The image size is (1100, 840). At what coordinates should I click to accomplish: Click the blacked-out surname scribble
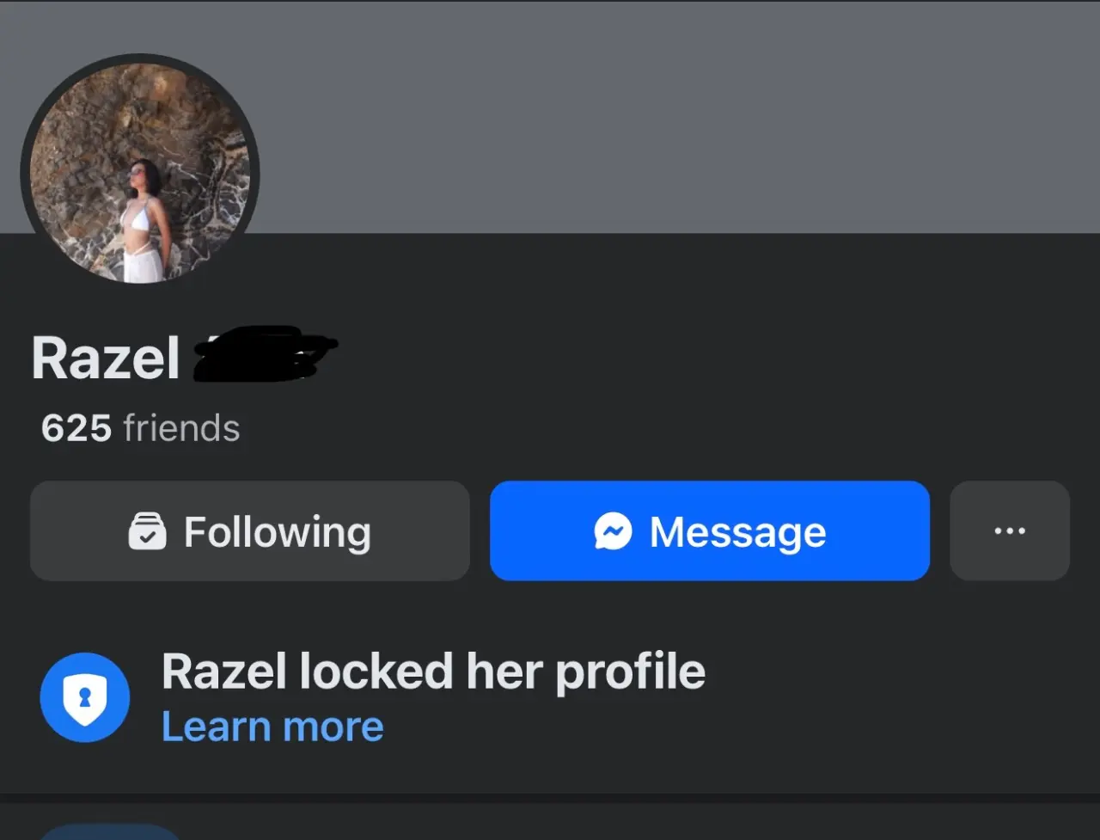[265, 353]
